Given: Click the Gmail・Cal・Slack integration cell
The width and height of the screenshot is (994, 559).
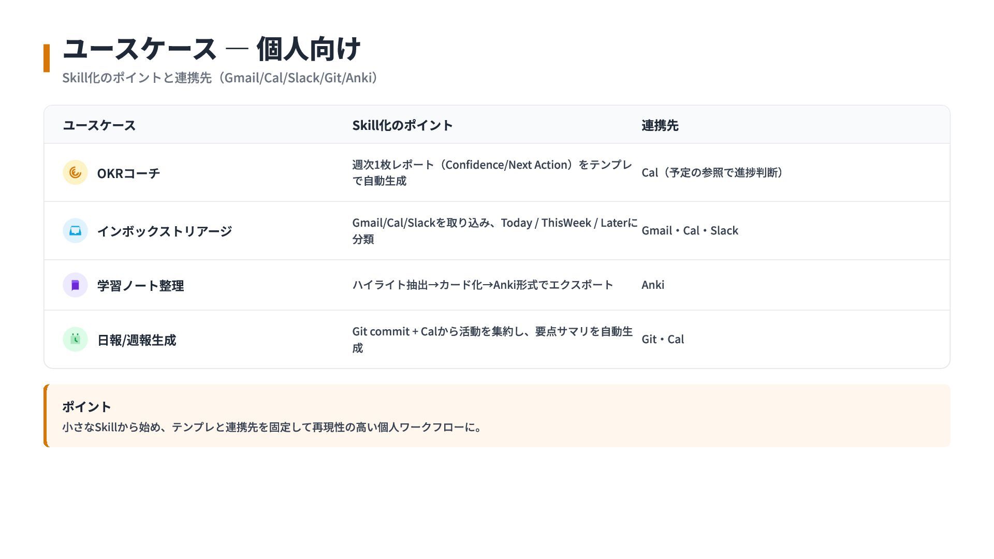Looking at the screenshot, I should (690, 231).
